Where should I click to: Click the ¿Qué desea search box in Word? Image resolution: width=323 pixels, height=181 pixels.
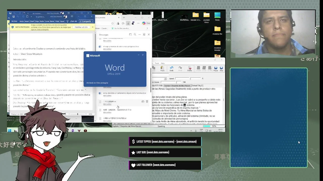74,21
